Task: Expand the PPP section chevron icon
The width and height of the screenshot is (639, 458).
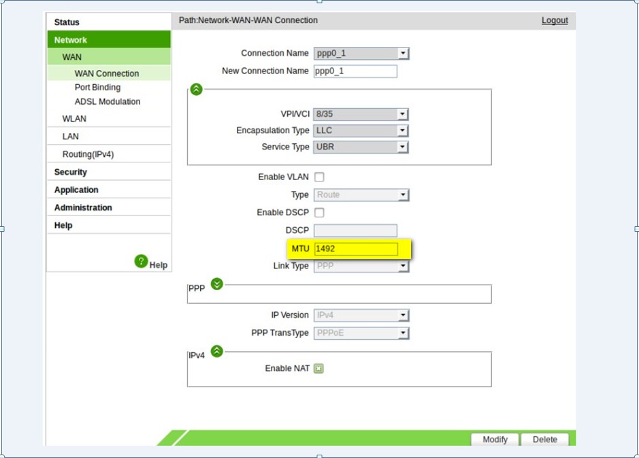Action: [x=216, y=284]
